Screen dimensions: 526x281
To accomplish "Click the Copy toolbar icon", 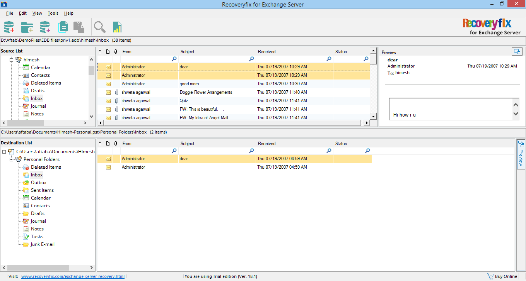I will click(63, 27).
